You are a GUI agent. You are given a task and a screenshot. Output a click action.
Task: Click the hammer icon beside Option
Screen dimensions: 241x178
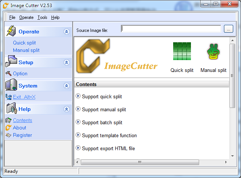9,73
